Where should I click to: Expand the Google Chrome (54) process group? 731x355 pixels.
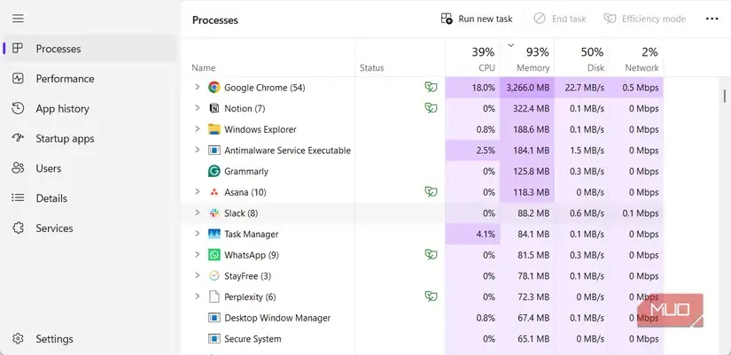(x=198, y=87)
